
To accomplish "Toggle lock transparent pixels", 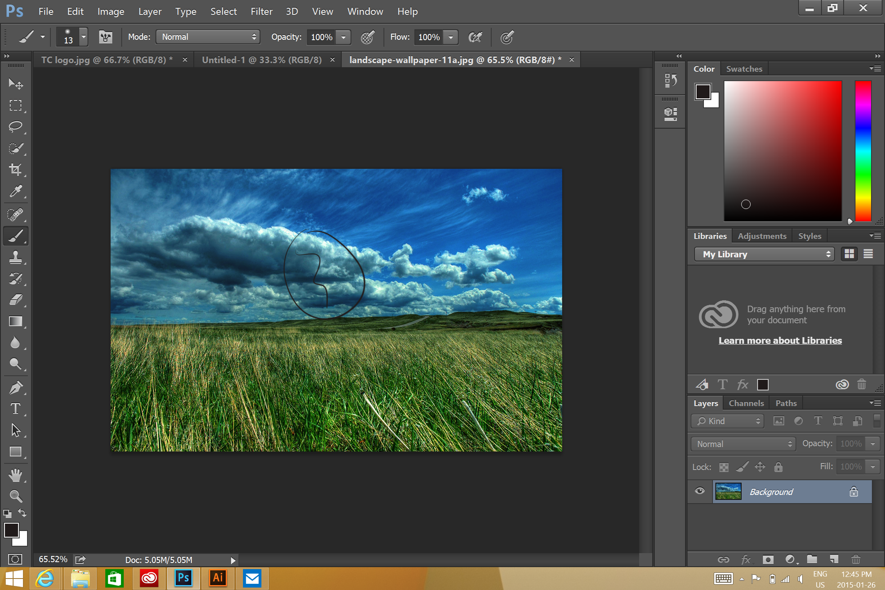I will click(x=724, y=467).
